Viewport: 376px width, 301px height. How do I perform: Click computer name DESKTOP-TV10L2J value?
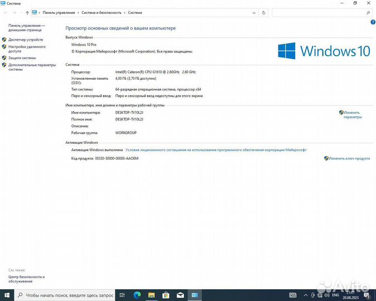click(x=129, y=113)
